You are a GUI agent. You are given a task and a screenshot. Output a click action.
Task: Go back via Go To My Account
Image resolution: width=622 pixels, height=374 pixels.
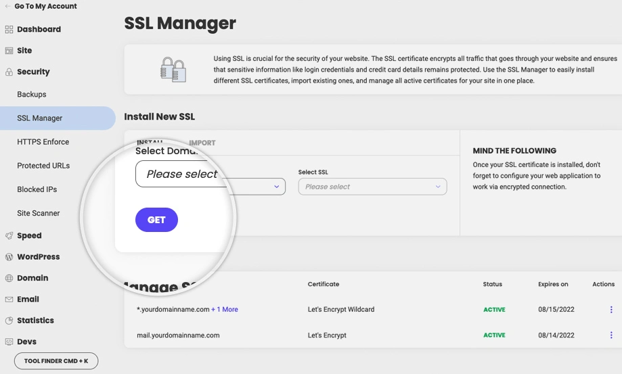pyautogui.click(x=45, y=7)
